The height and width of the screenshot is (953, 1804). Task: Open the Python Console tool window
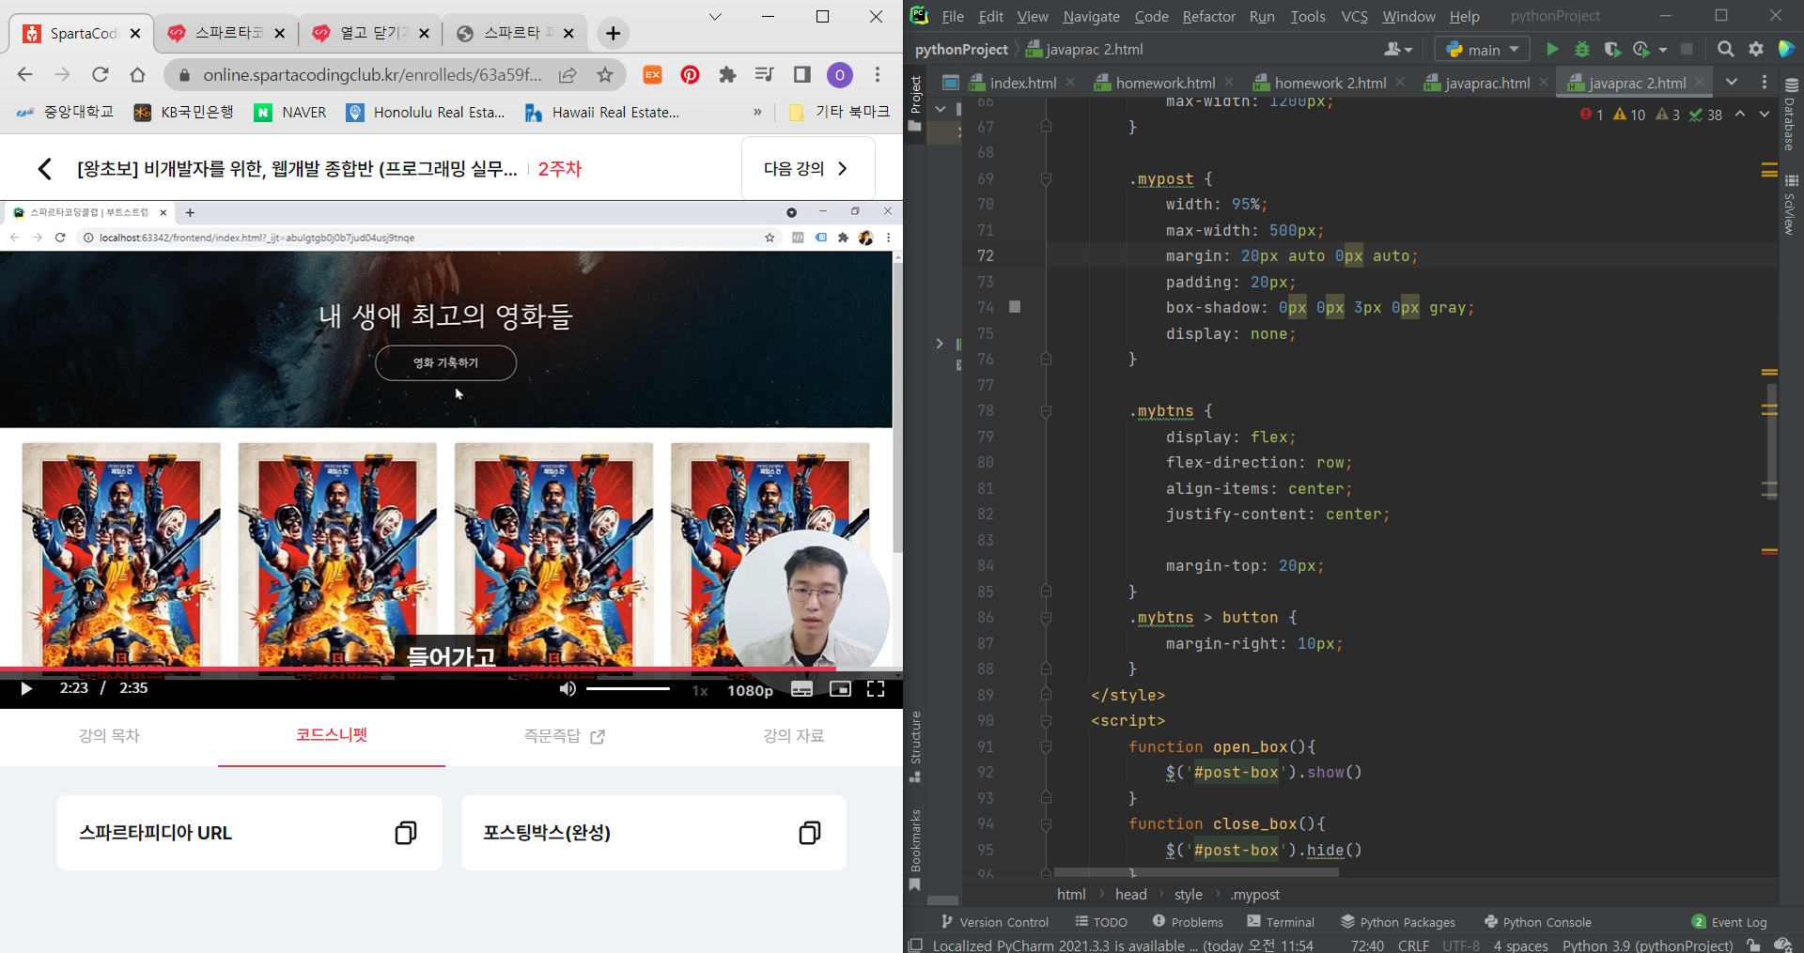pyautogui.click(x=1537, y=922)
